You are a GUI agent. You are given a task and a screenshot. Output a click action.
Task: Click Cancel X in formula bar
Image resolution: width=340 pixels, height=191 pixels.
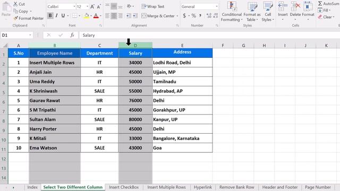coord(49,35)
